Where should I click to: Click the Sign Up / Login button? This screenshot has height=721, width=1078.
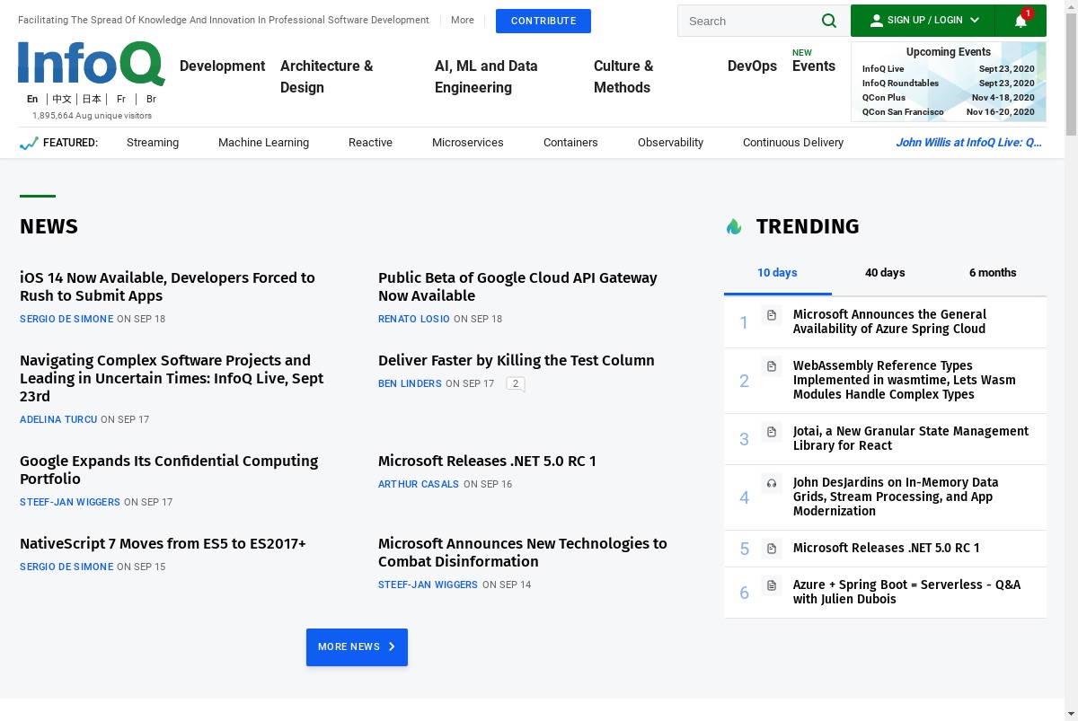tap(923, 21)
